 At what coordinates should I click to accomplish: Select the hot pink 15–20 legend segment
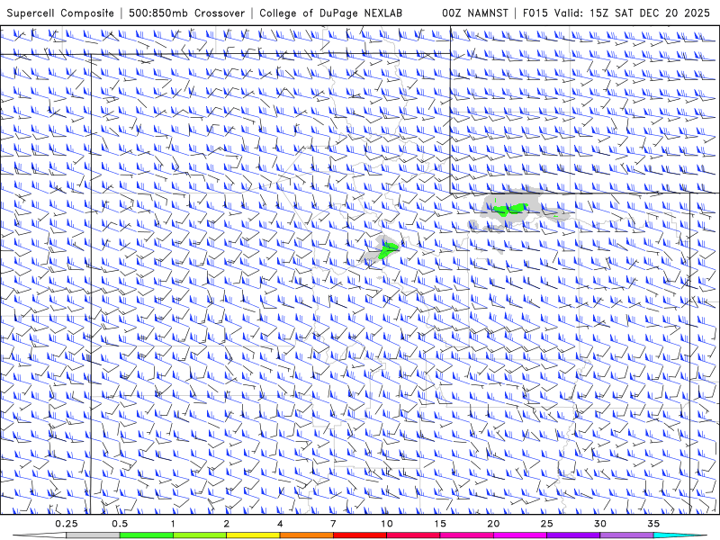pos(466,535)
